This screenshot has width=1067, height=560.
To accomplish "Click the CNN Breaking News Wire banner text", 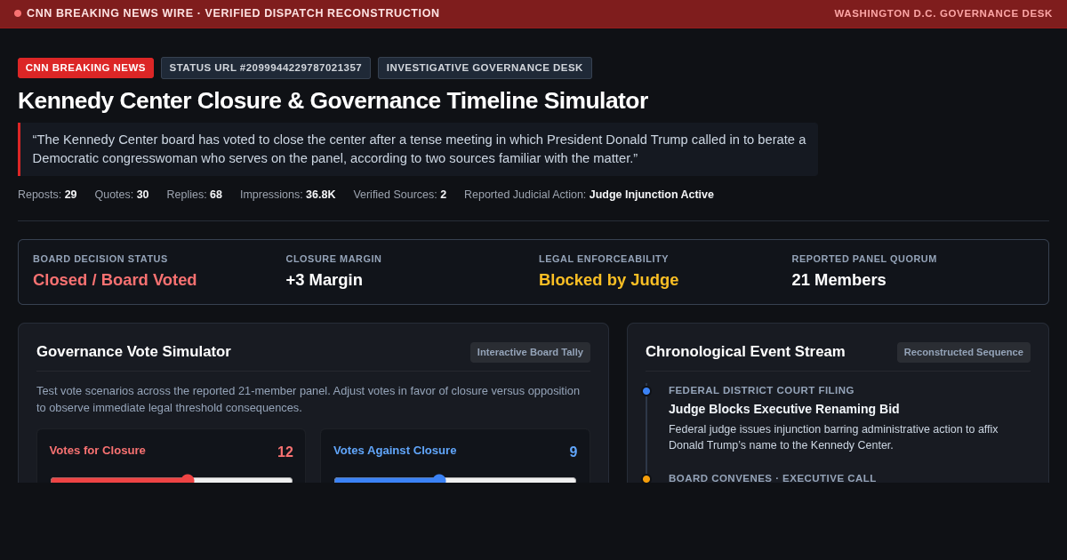I will [x=233, y=13].
